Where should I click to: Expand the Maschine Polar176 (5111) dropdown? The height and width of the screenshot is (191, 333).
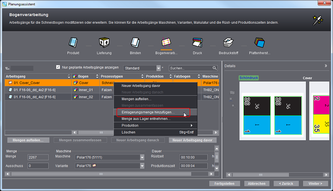pyautogui.click(x=142, y=157)
